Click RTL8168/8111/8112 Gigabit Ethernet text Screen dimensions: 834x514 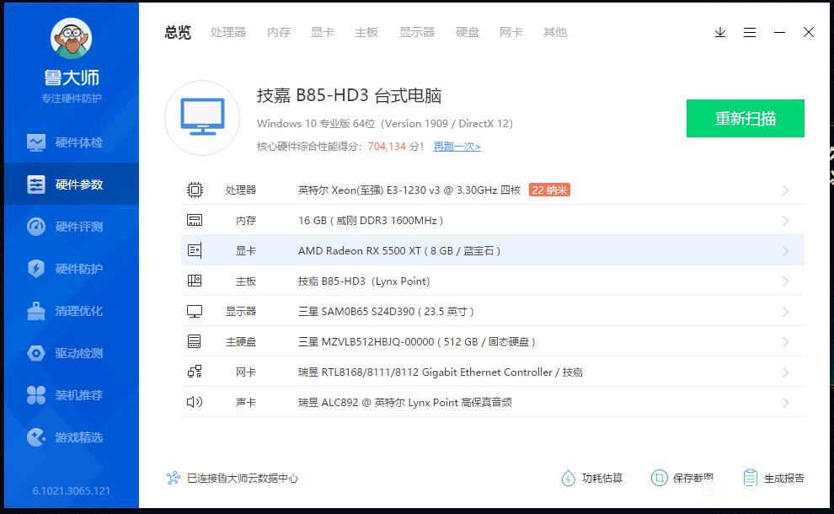coord(440,372)
